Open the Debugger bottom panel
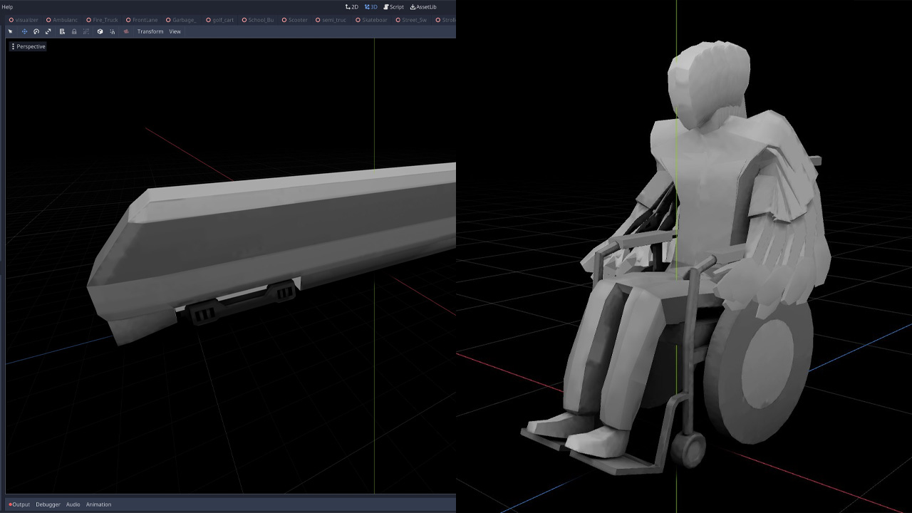 coord(48,504)
